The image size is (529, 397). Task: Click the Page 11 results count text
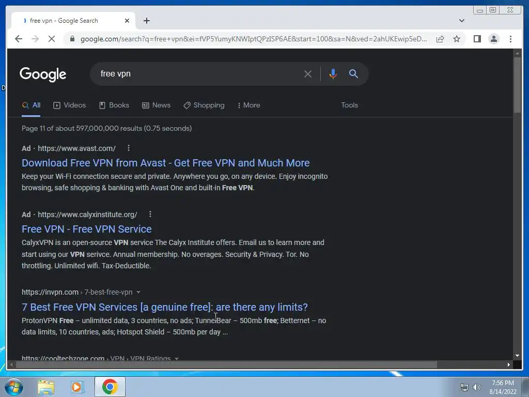pos(106,128)
